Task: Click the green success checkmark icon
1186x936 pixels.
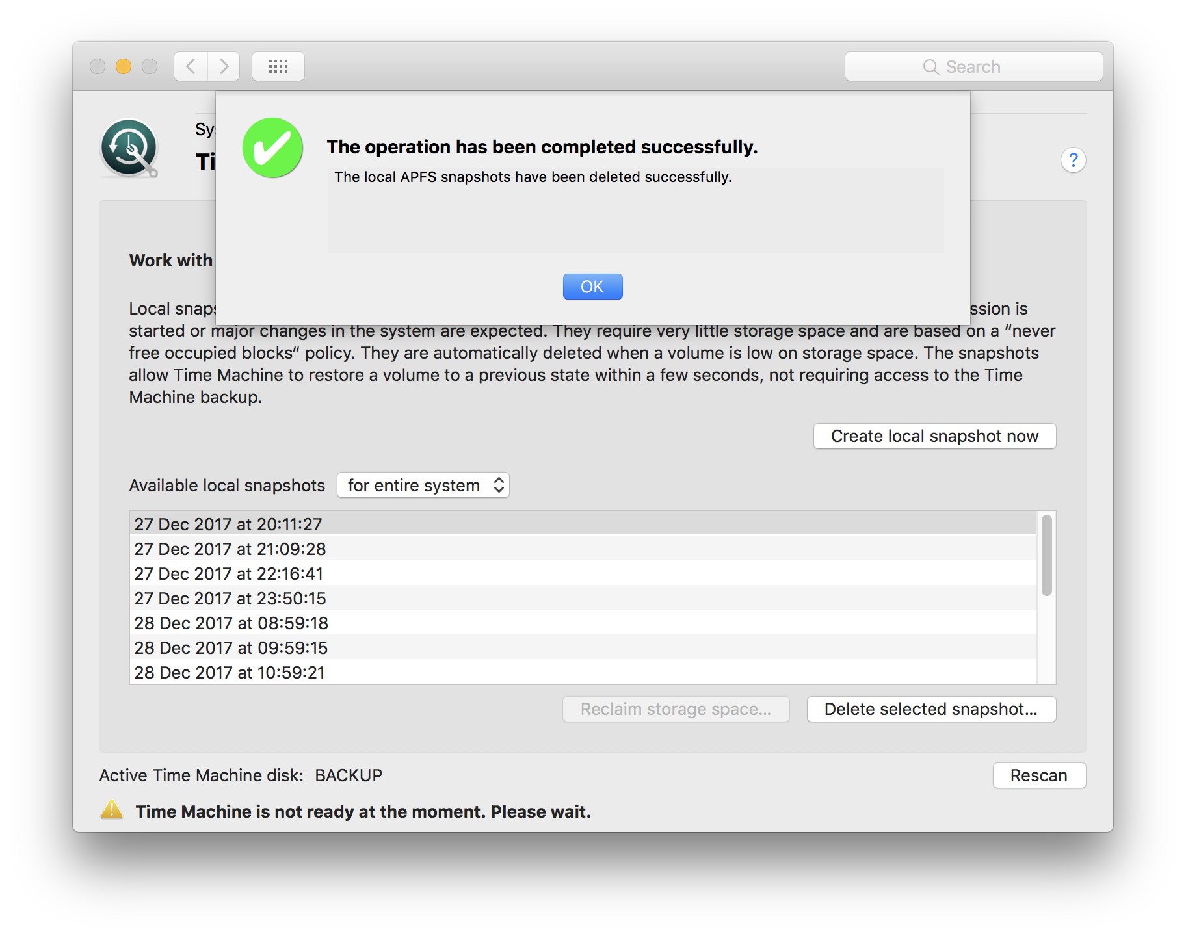Action: pos(272,148)
